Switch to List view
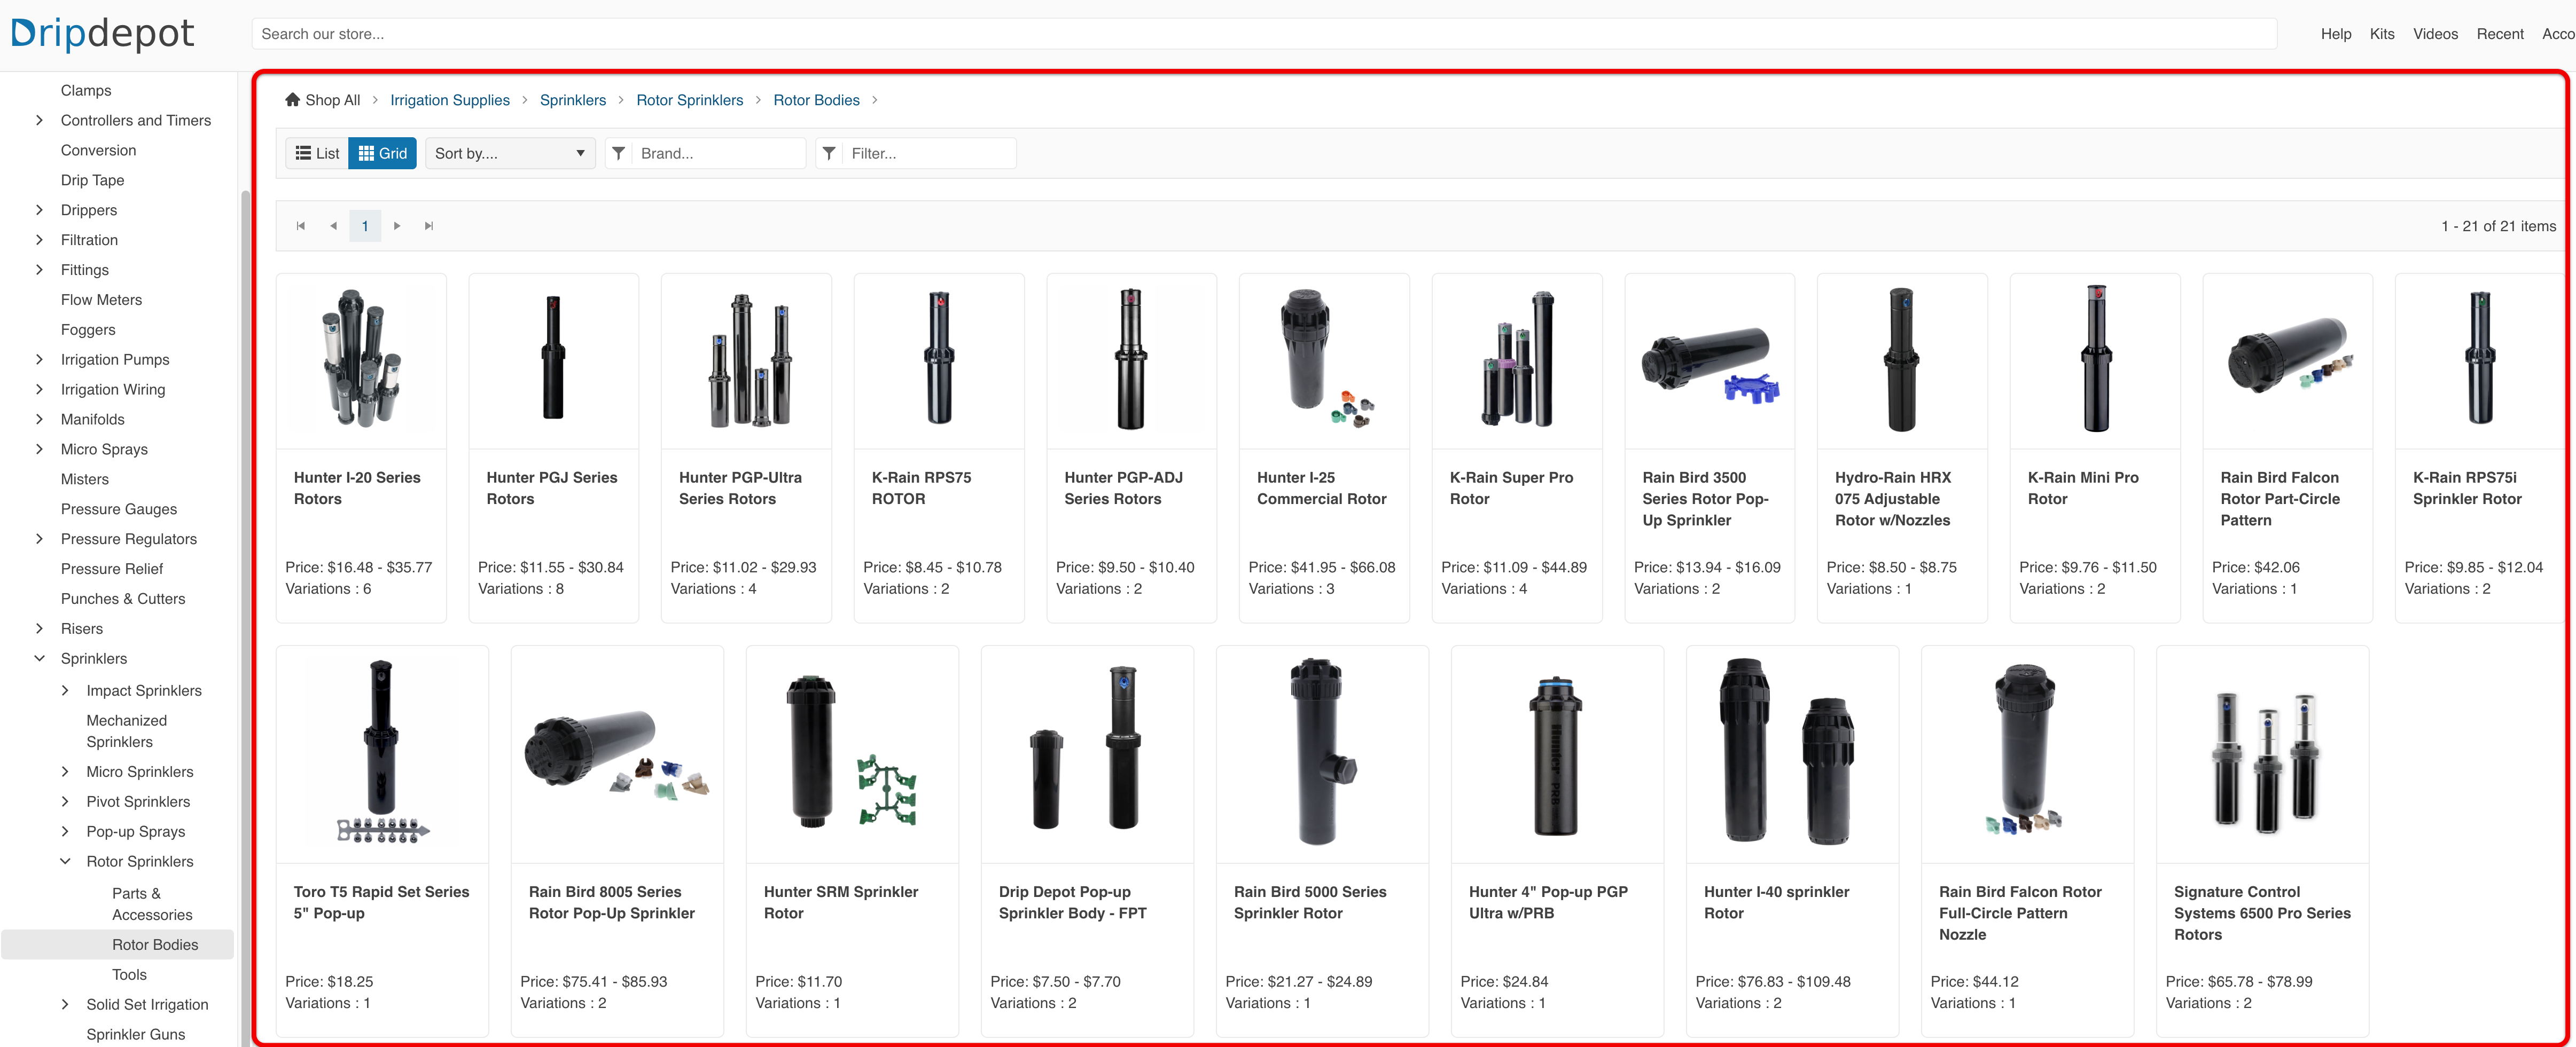 [x=317, y=153]
